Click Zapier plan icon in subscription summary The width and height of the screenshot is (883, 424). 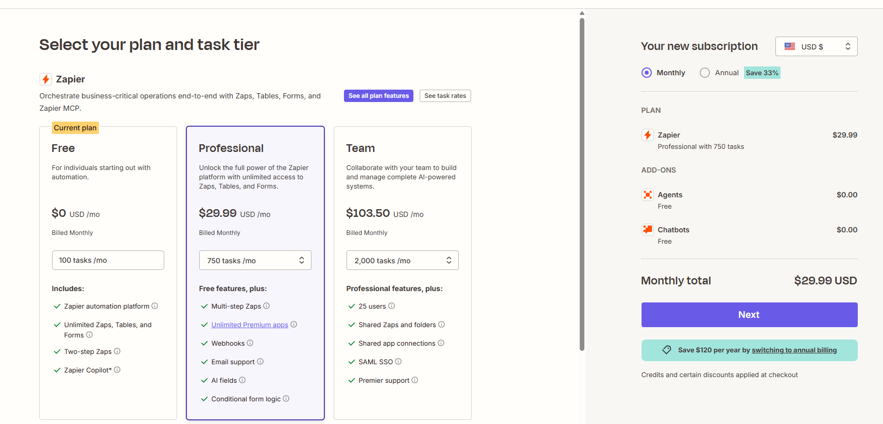[x=648, y=135]
